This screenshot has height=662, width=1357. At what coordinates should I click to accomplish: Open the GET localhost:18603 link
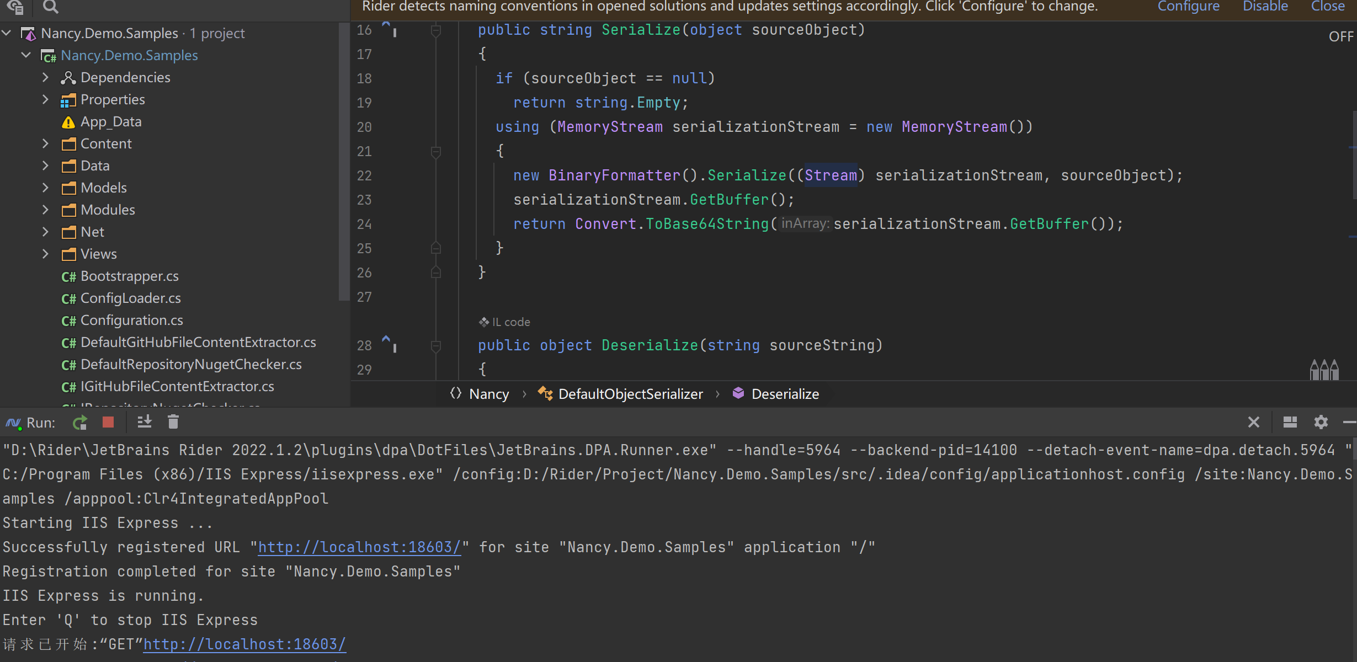coord(244,644)
